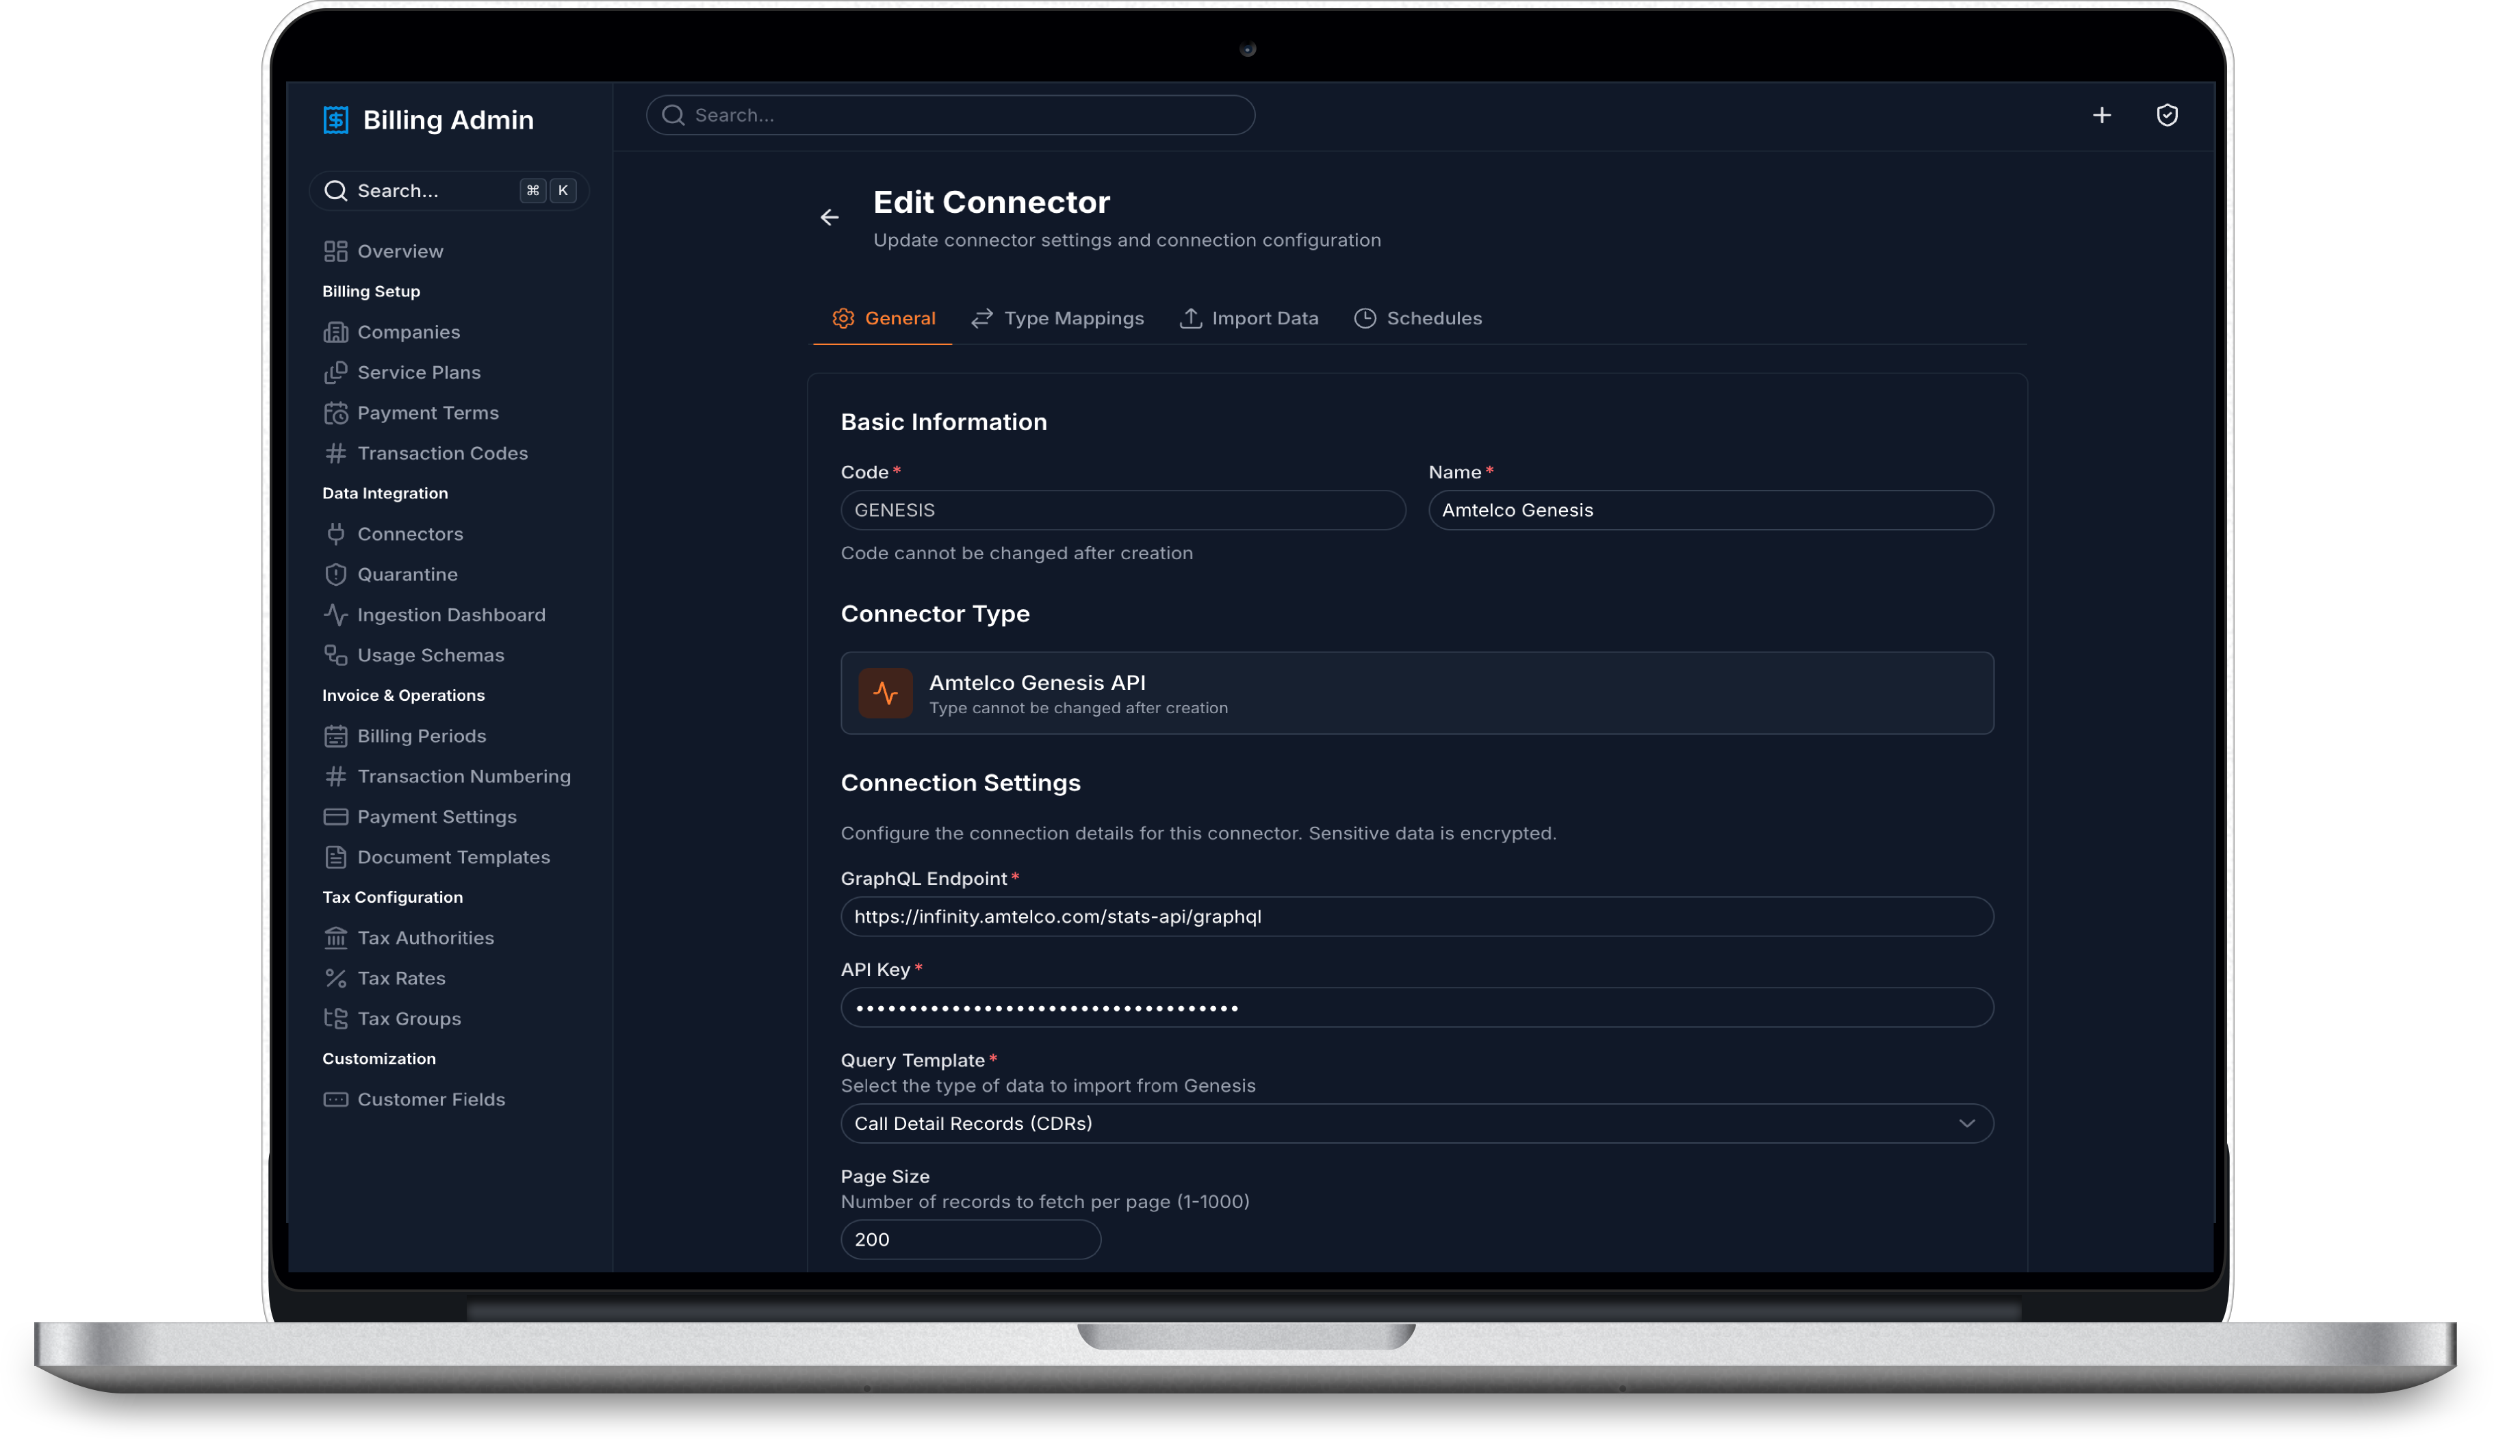Navigate to Customer Fields

[x=430, y=1100]
